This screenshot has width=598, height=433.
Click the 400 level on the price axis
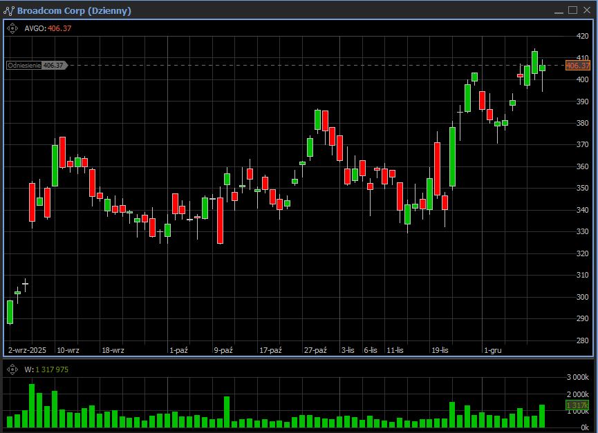click(582, 79)
